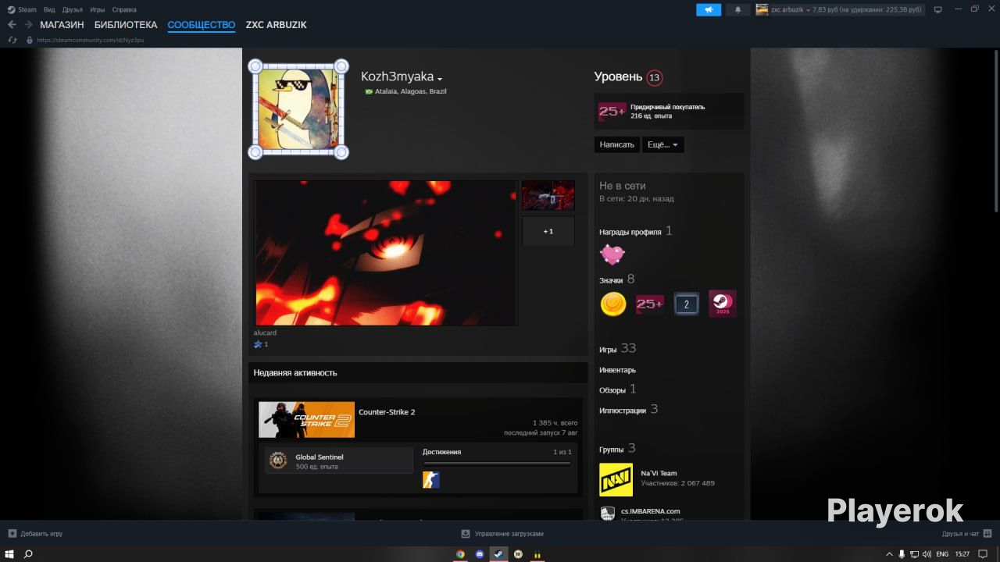Screen dimensions: 1000x562
Task: Open the small second artwork thumbnail
Action: pyautogui.click(x=548, y=195)
